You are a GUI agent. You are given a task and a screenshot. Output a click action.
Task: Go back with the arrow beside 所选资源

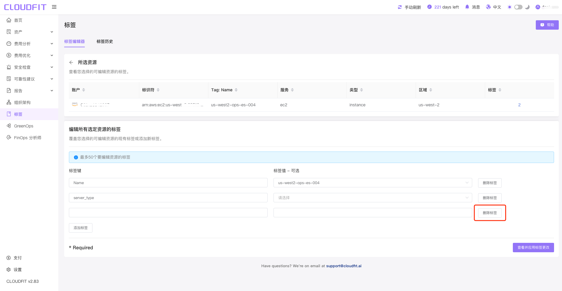71,62
